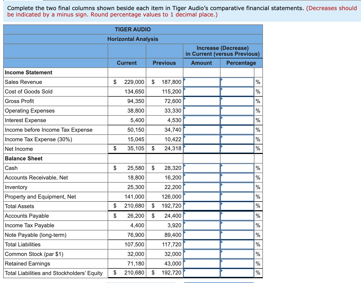Click the light blue button at bottom left
The width and height of the screenshot is (361, 283).
(140, 282)
